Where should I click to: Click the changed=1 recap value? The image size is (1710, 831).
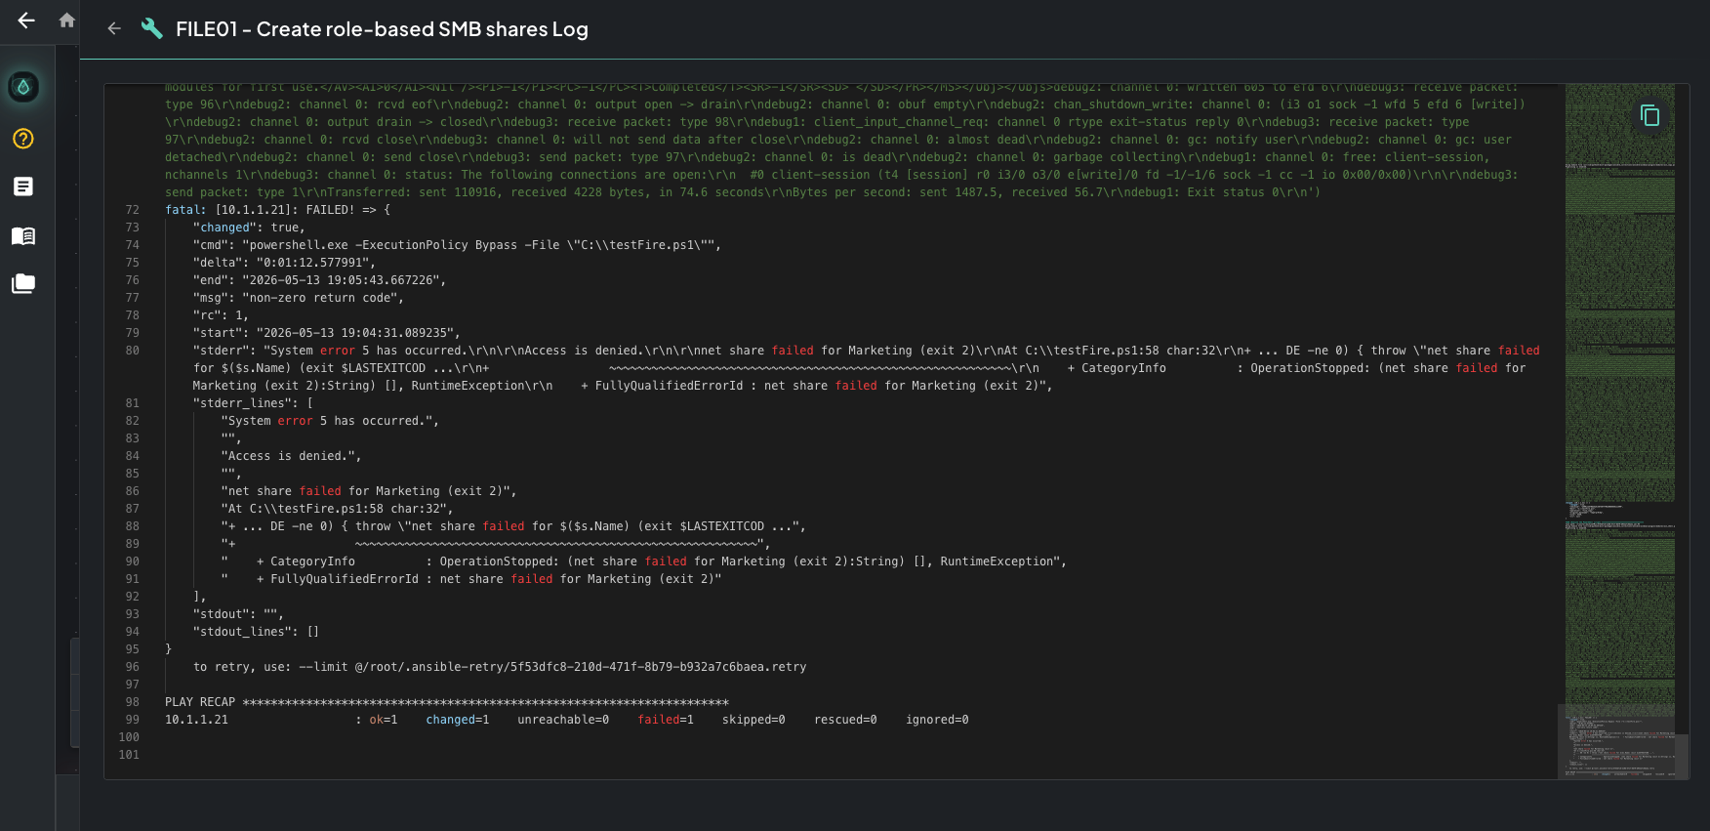pyautogui.click(x=457, y=720)
